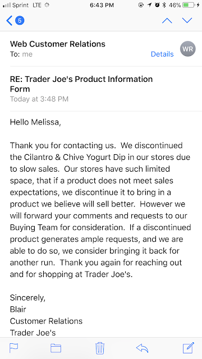Go to previous message with up arrow

(x=167, y=21)
